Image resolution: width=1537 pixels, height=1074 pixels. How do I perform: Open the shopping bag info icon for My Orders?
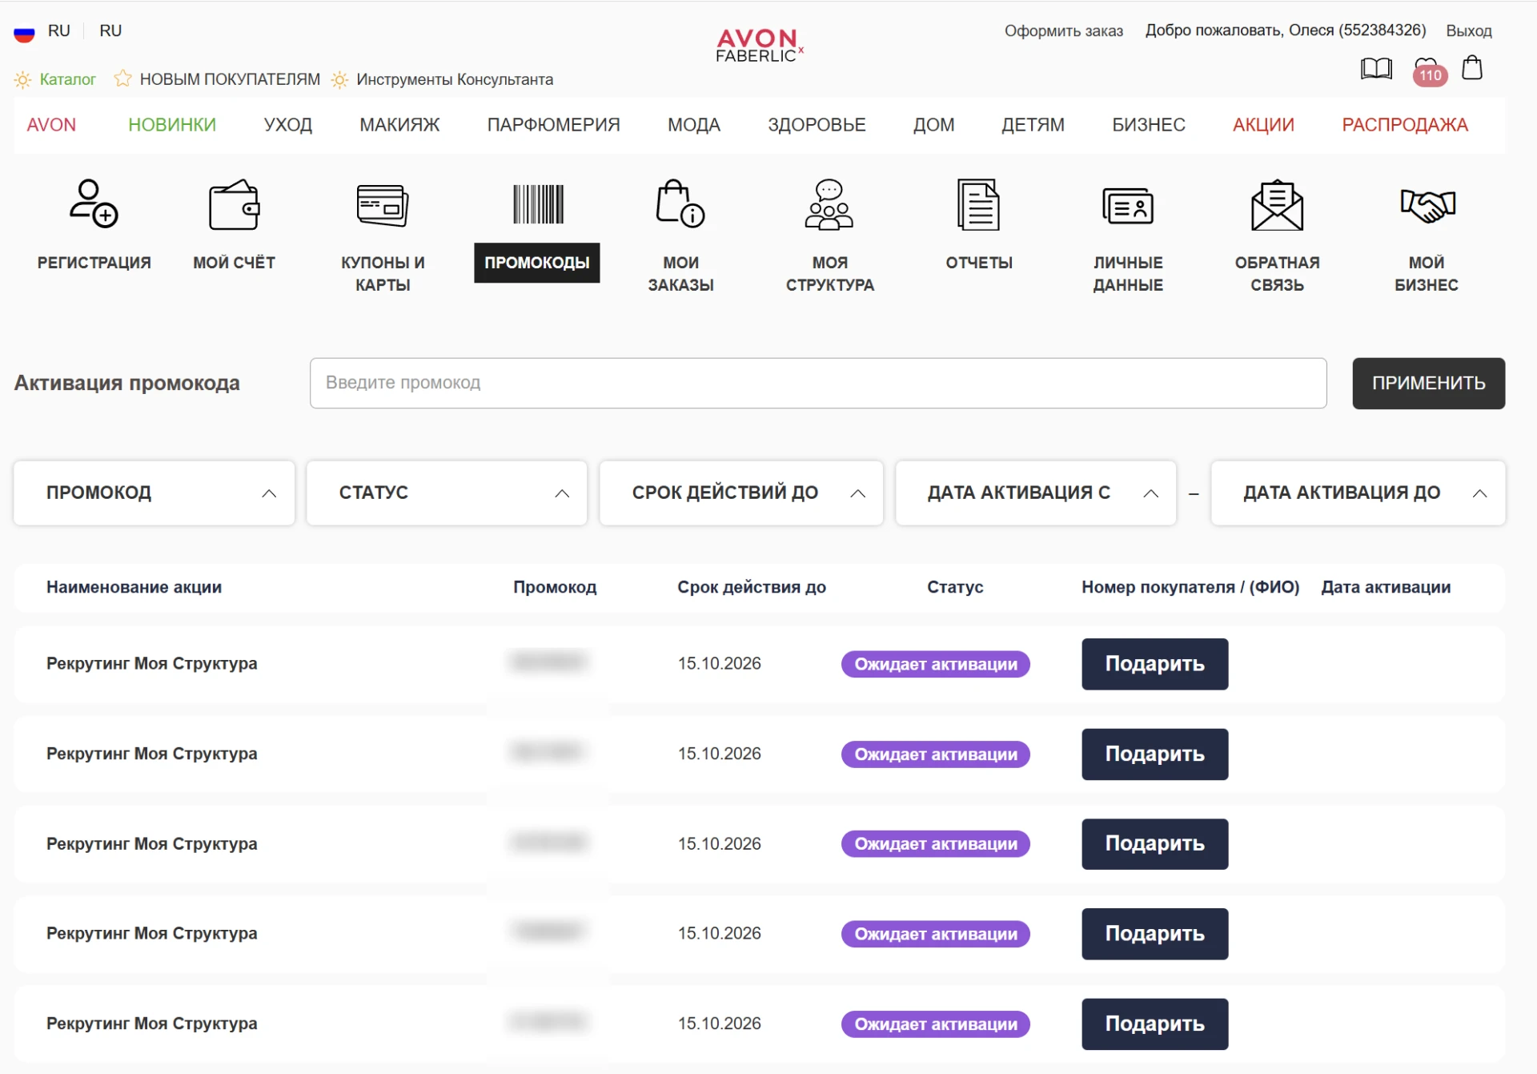pyautogui.click(x=680, y=204)
